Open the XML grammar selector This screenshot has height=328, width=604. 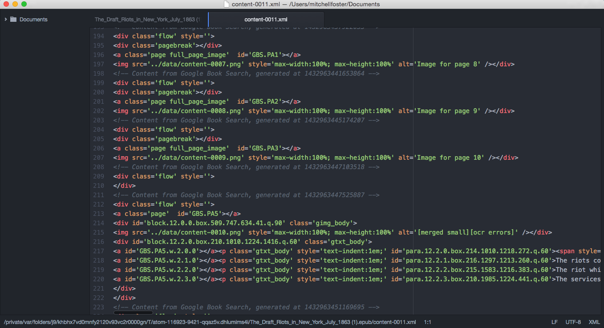[594, 322]
